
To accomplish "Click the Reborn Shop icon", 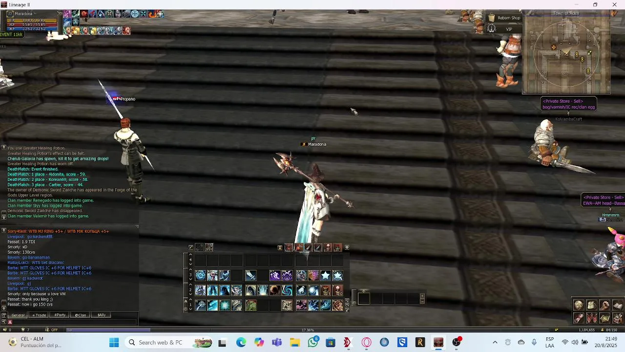I will (492, 18).
